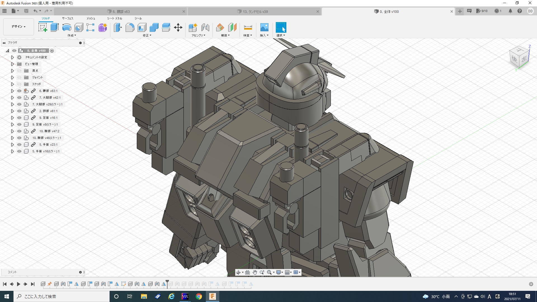
Task: Show the hidden スケッチ folder
Action: [19, 84]
